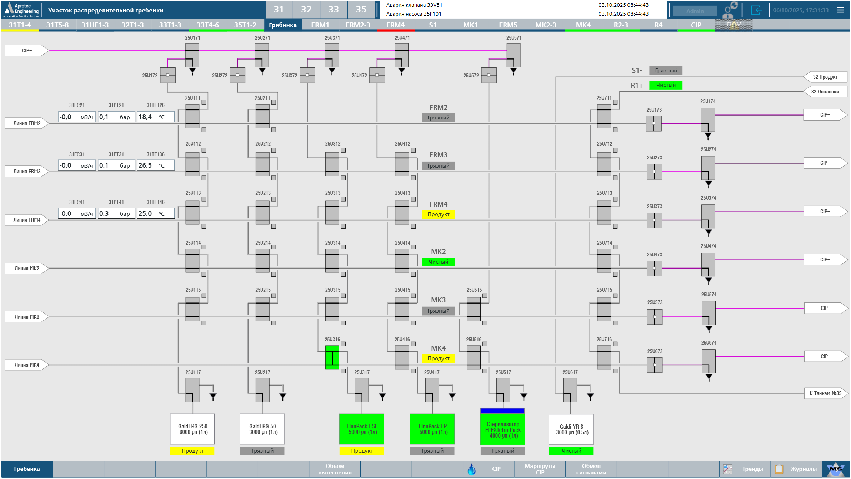Click the logout arrow icon in the header

(x=757, y=10)
